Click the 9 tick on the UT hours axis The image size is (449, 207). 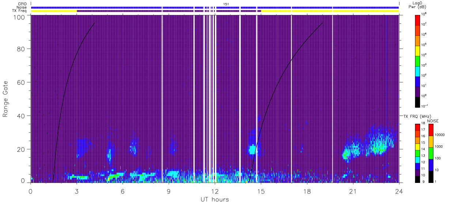click(x=169, y=191)
